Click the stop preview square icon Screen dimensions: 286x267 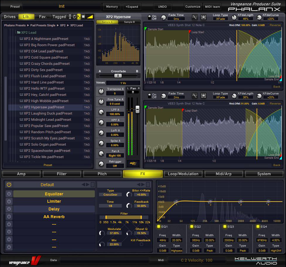83,17
